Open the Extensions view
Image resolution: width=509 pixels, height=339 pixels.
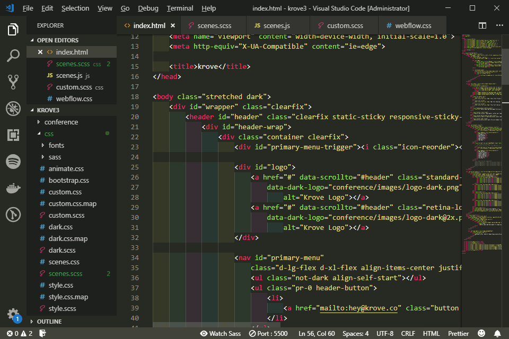(13, 135)
